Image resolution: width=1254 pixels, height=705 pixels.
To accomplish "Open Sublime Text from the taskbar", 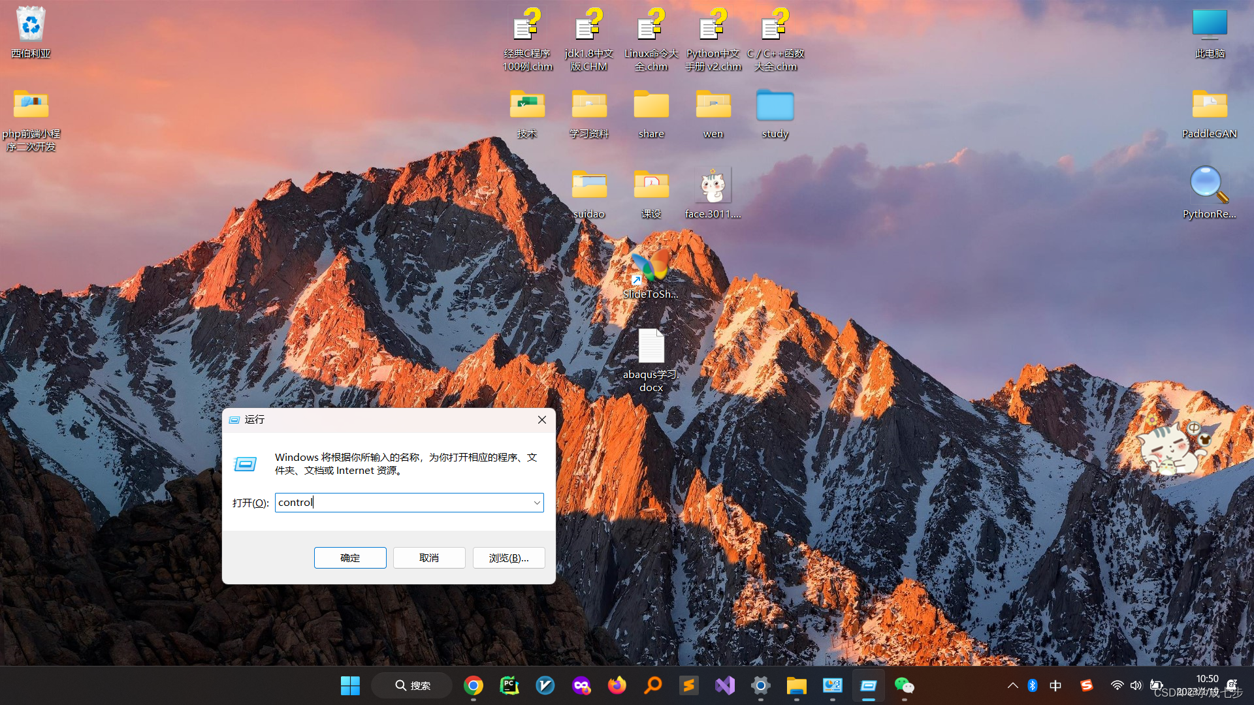I will point(688,685).
